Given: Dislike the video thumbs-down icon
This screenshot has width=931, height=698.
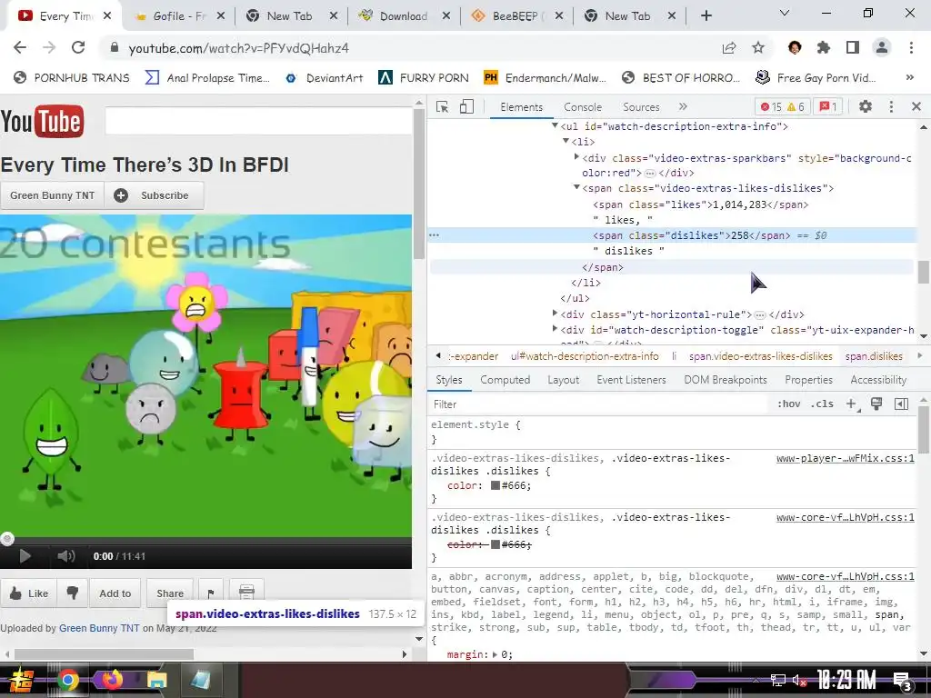Looking at the screenshot, I should [x=73, y=593].
